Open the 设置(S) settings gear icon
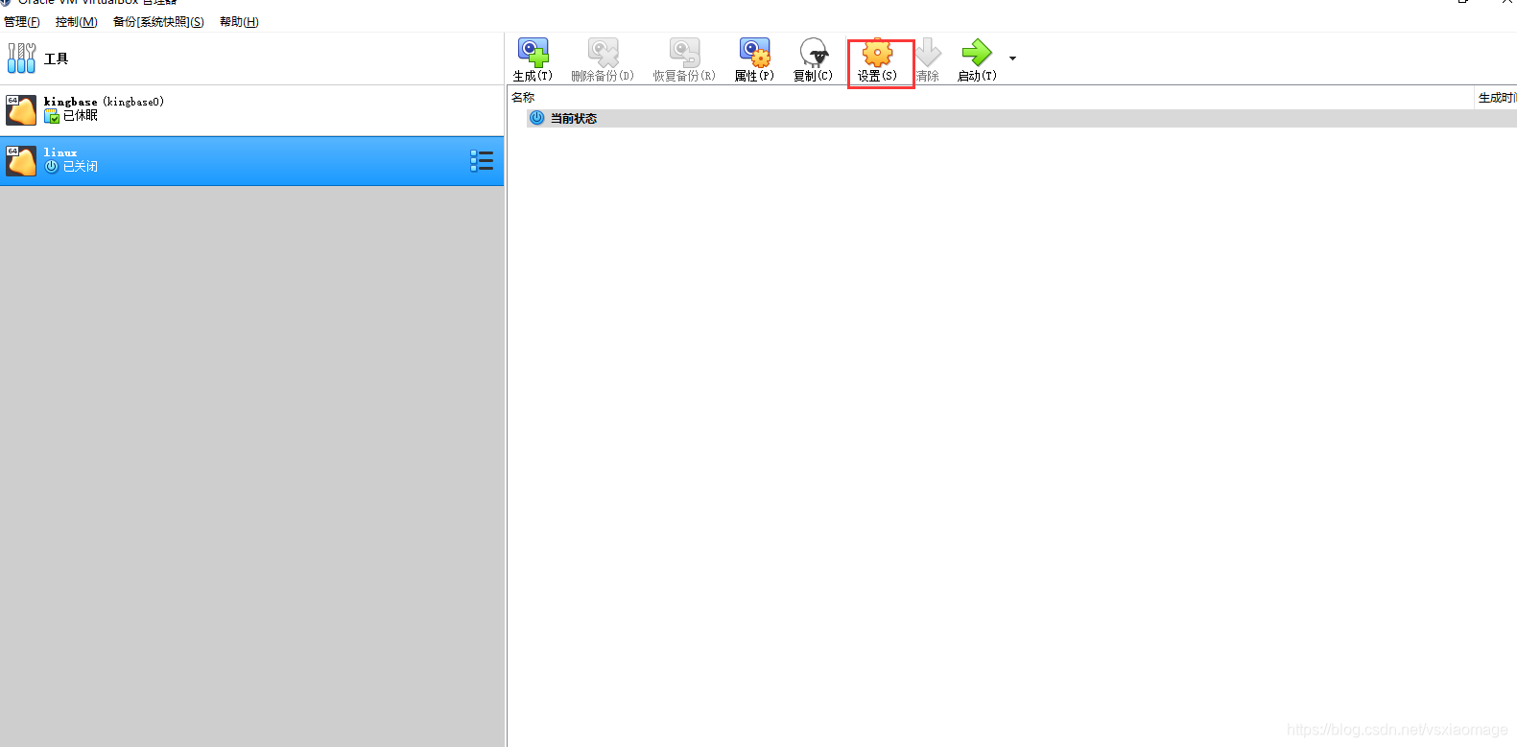The height and width of the screenshot is (747, 1517). [x=877, y=52]
